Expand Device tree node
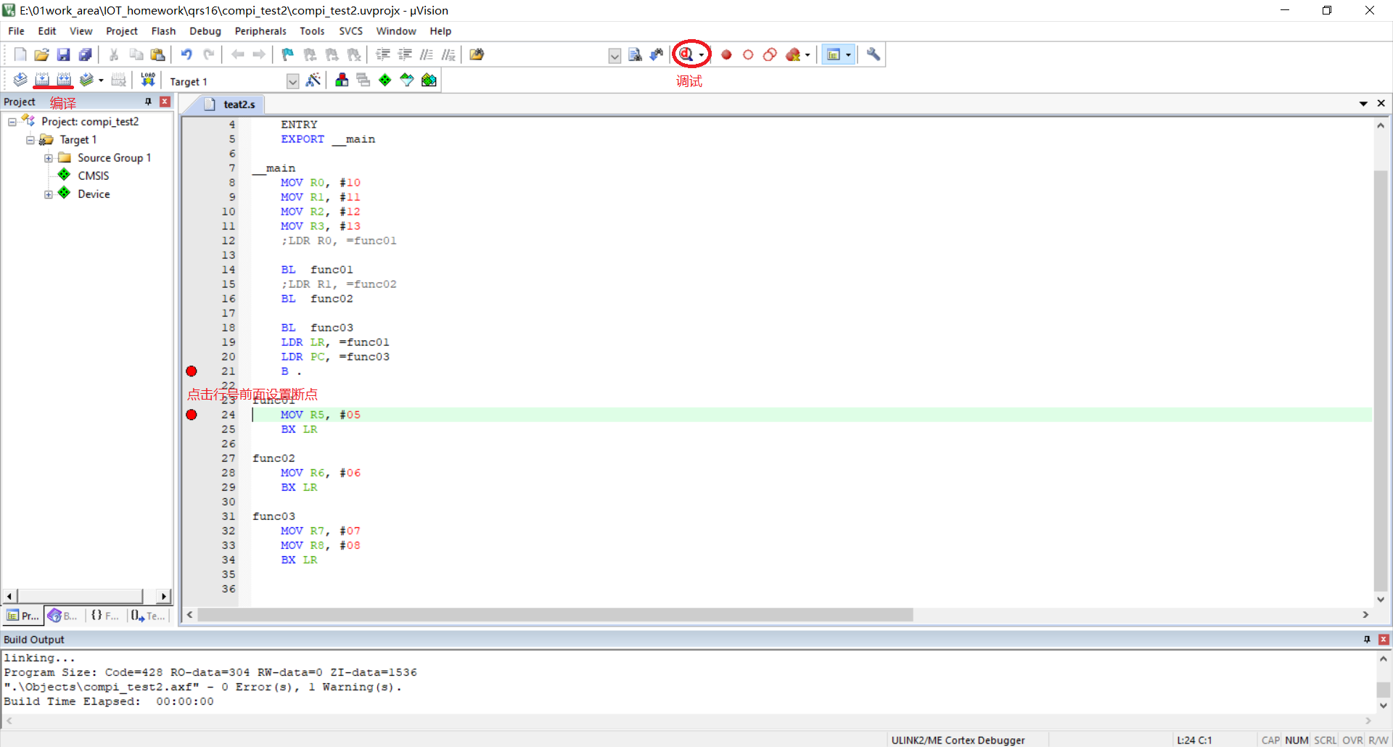 (x=49, y=194)
